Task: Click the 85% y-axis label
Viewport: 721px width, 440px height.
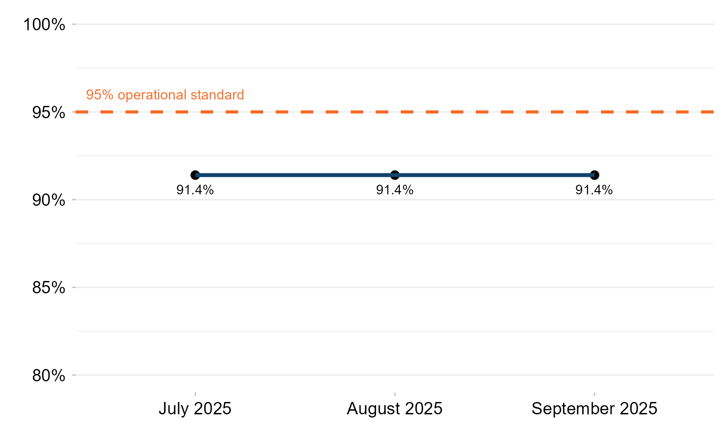Action: point(49,288)
